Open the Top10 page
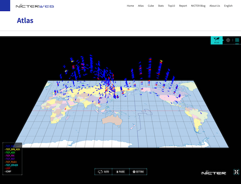The image size is (241, 184). 171,6
